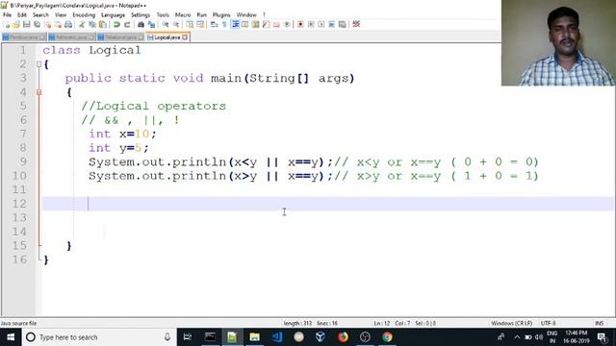Screen dimensions: 616x346
Task: Click the 'int x=10;' code line
Action: (122, 134)
